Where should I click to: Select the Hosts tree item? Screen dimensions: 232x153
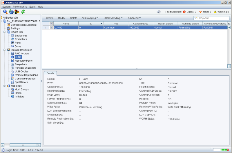18,93
